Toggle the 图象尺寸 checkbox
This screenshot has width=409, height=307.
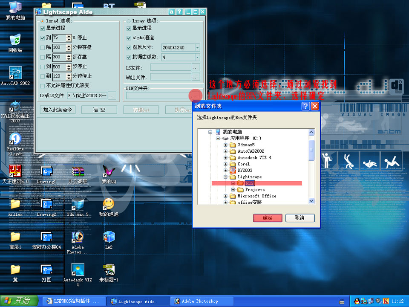click(x=129, y=47)
